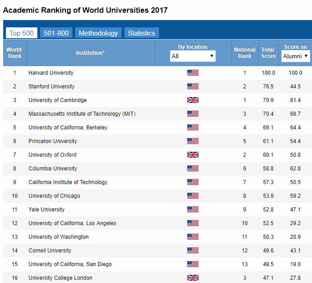Click the US flag in Yale University row
This screenshot has width=312, height=283.
click(193, 210)
